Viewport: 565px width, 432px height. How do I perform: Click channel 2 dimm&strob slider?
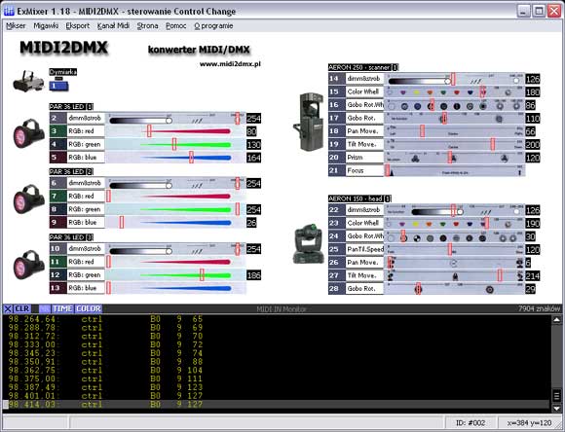point(175,118)
